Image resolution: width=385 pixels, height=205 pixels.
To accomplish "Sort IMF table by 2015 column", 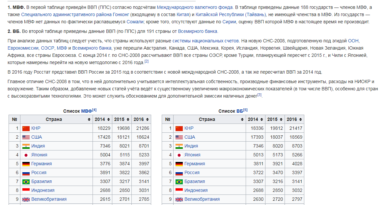I will (122, 119).
